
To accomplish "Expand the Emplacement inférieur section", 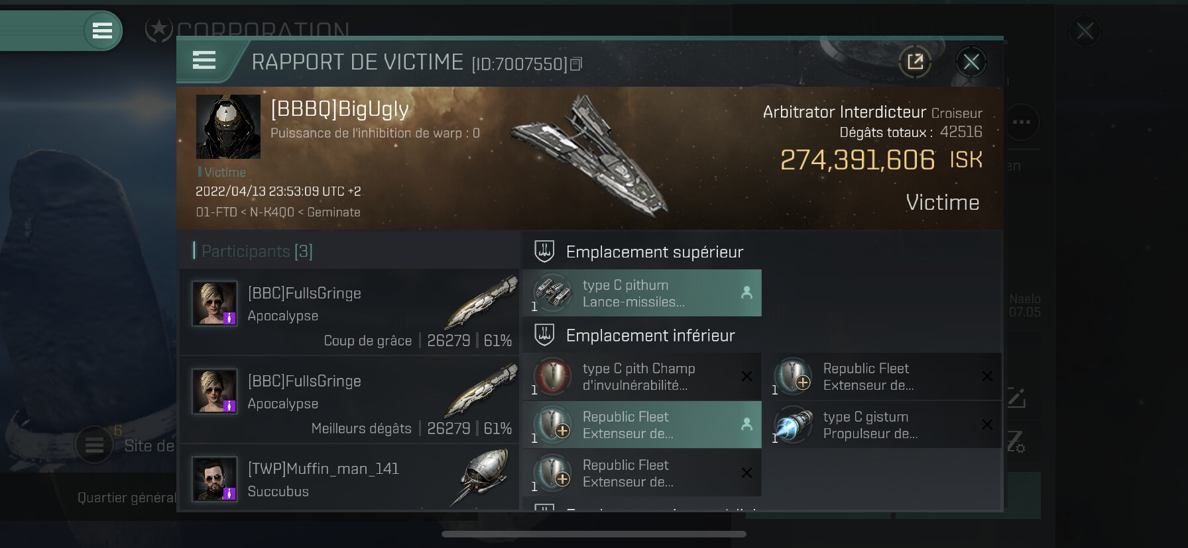I will coord(650,336).
